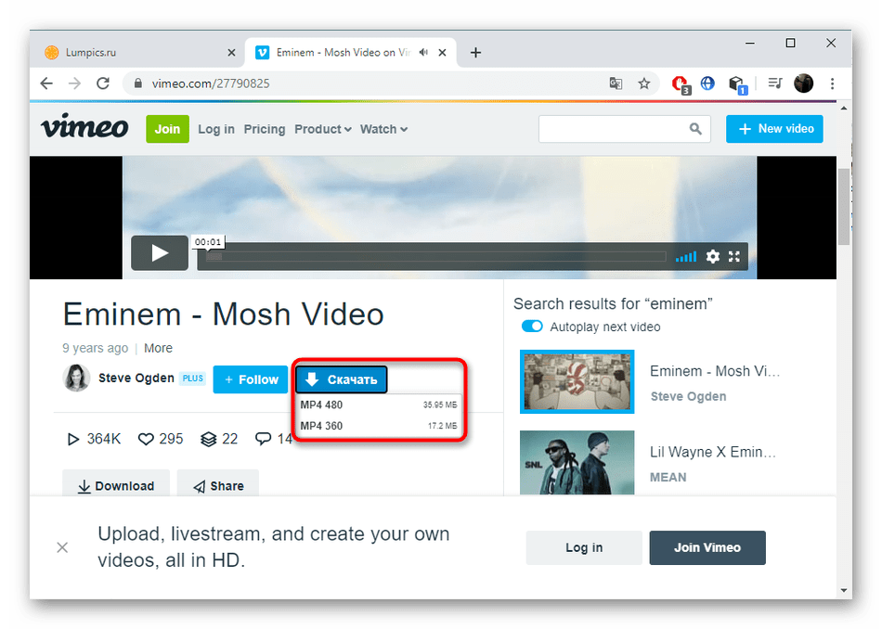Expand the Watch dropdown menu

tap(383, 129)
